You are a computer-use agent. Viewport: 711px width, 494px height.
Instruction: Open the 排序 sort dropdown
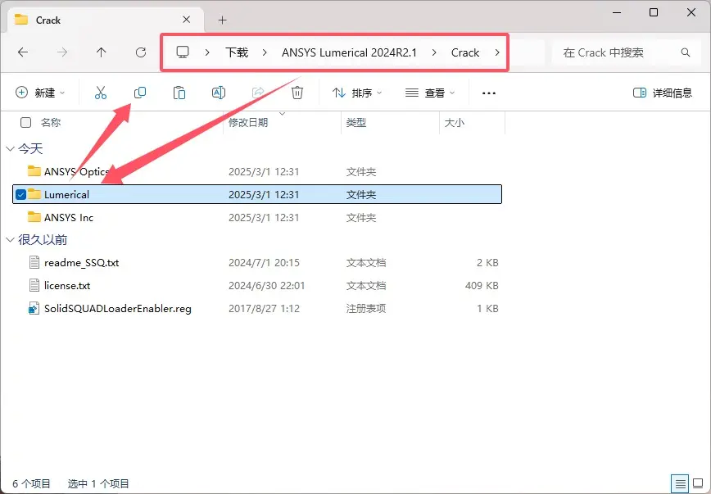coord(357,93)
